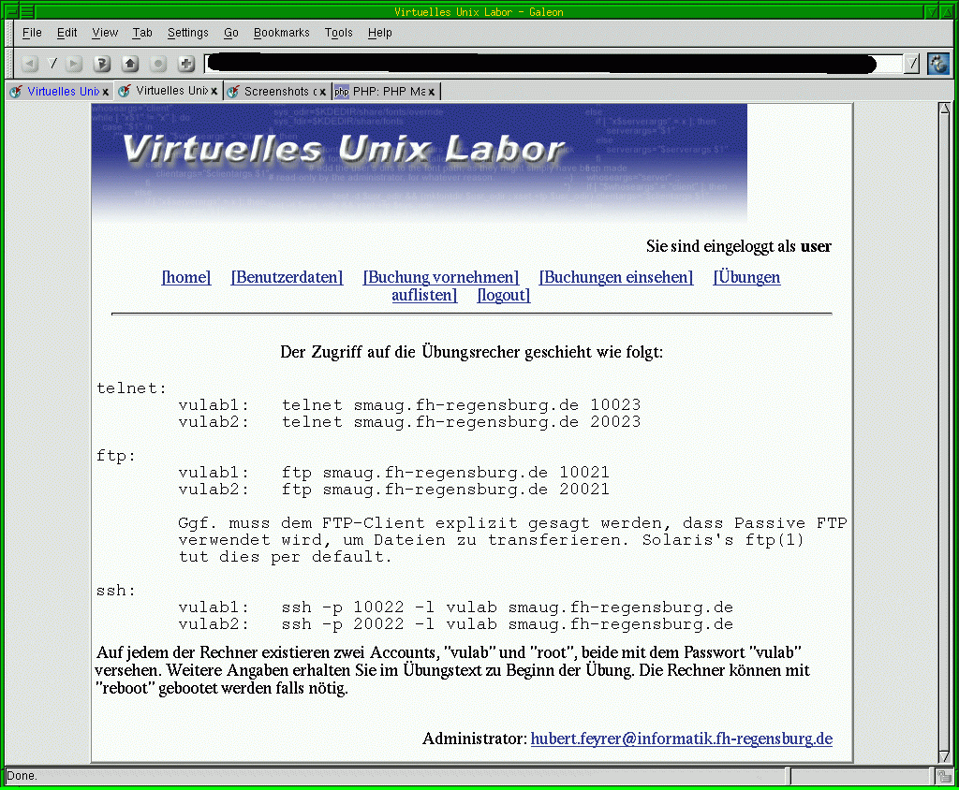This screenshot has width=959, height=790.
Task: Click the heading 'Der Zugriff auf die Übungsrecher'
Action: [x=472, y=352]
